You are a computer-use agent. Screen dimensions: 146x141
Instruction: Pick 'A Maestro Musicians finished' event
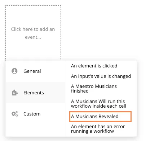(94, 89)
